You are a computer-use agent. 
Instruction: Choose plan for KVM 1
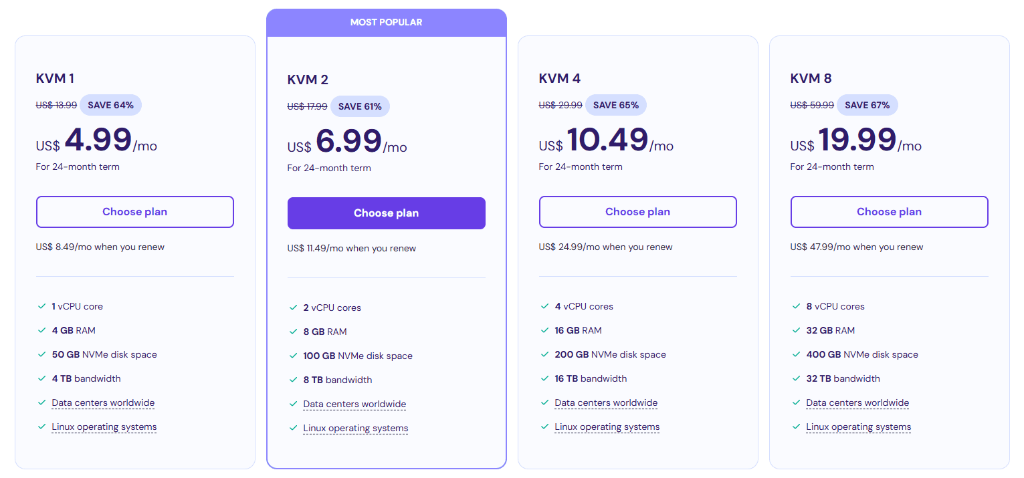135,212
